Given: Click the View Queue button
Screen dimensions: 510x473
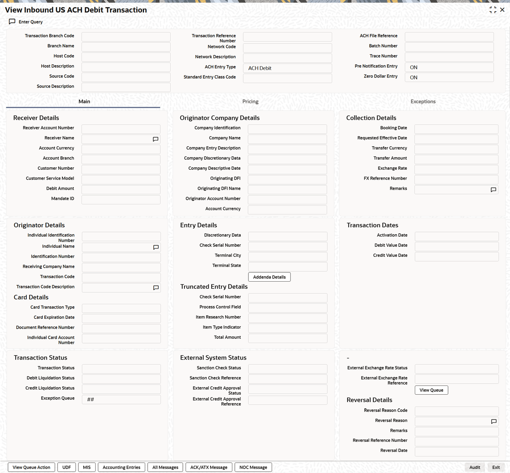Looking at the screenshot, I should coord(431,390).
